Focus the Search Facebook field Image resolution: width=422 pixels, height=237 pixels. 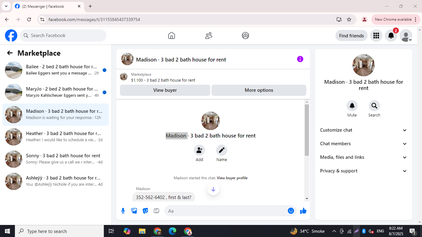click(63, 36)
